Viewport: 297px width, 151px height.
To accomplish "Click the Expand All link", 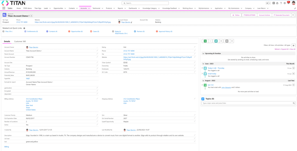I will click(285, 49).
